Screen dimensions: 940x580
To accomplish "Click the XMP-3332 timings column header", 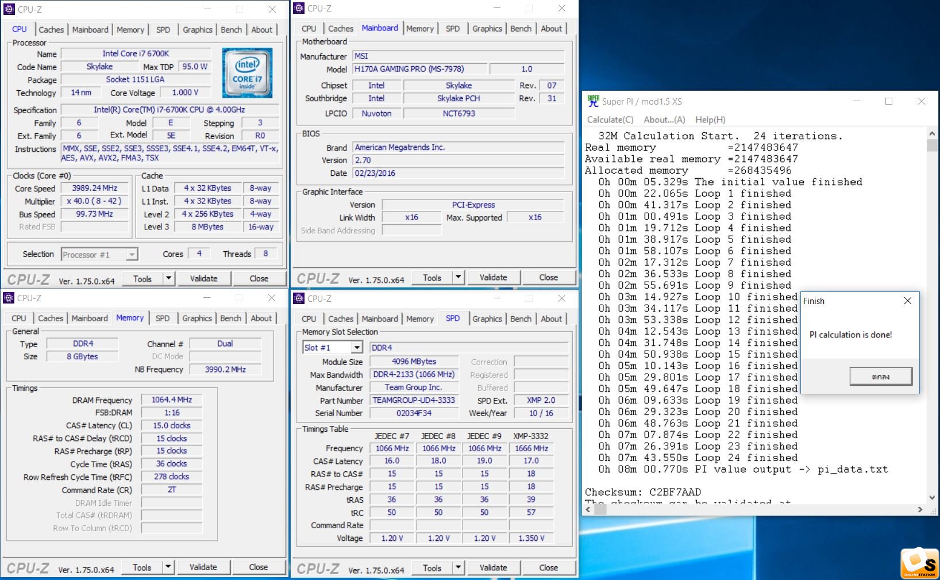I will point(531,436).
